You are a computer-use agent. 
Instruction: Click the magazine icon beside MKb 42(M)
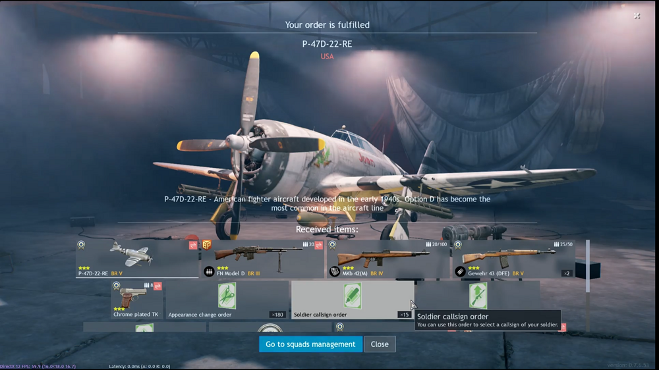[335, 272]
